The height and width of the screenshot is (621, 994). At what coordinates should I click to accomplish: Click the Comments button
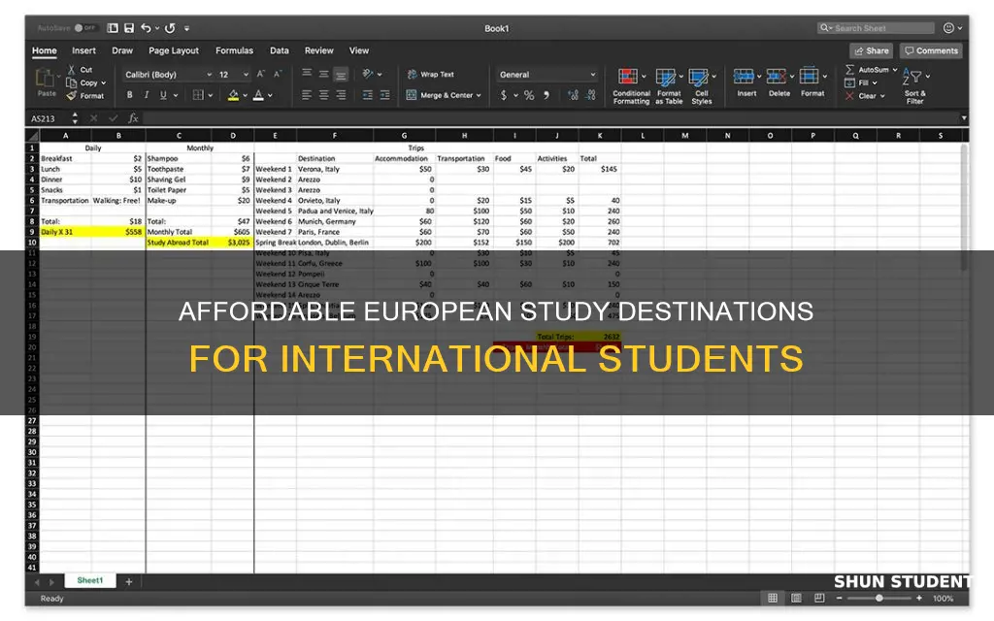[931, 50]
